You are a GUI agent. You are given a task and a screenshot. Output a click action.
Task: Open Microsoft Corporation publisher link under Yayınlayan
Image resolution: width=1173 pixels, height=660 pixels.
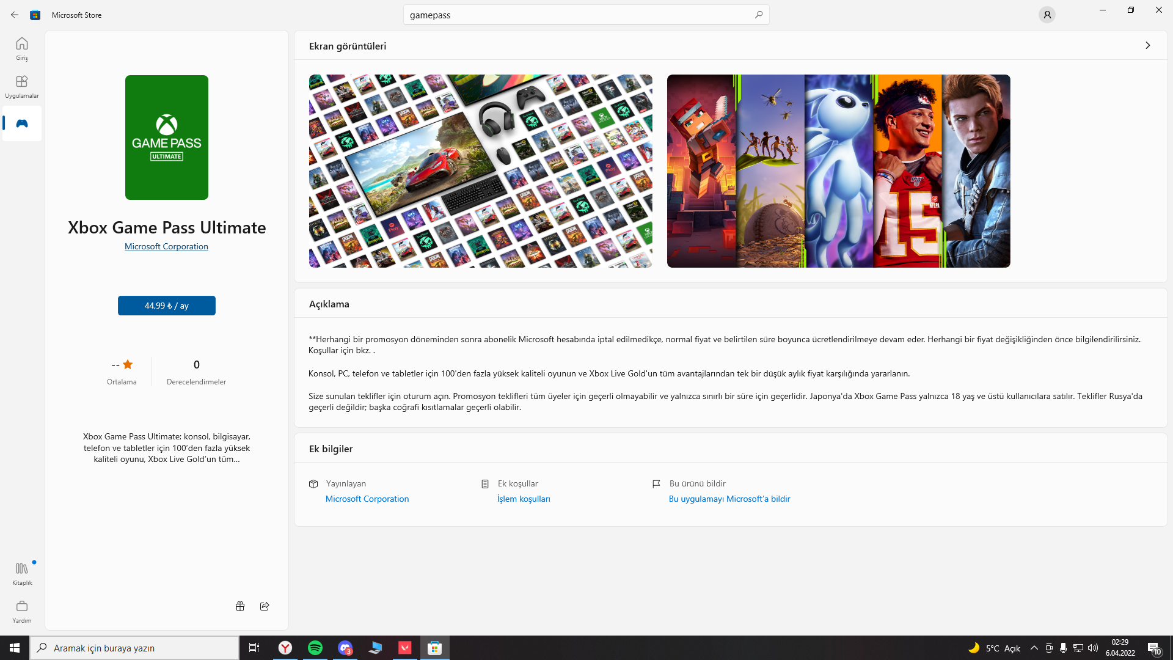tap(367, 499)
